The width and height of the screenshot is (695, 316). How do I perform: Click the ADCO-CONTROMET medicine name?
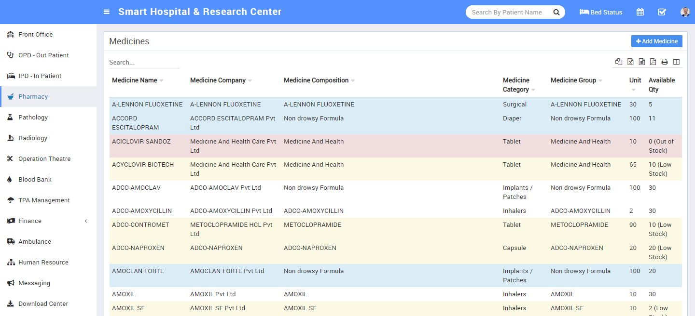coord(140,225)
